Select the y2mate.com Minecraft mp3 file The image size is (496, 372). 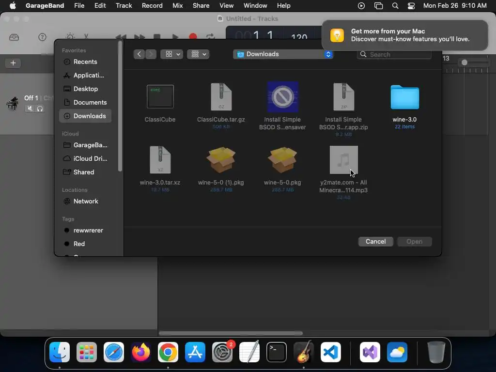click(x=343, y=160)
